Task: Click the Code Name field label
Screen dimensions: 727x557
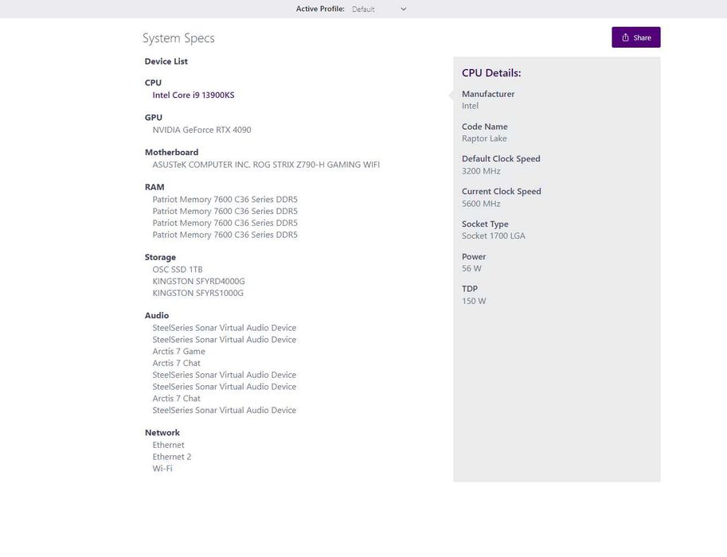Action: coord(484,127)
